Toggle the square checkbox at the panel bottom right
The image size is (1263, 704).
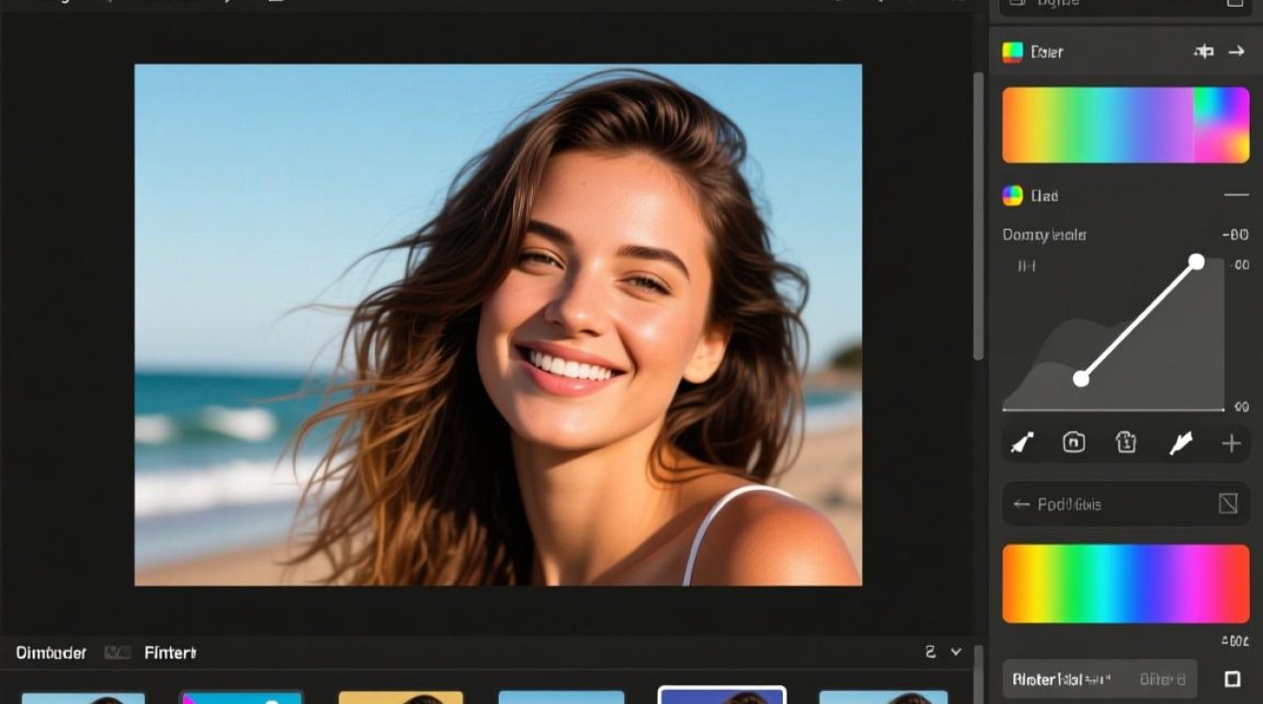coord(1233,679)
